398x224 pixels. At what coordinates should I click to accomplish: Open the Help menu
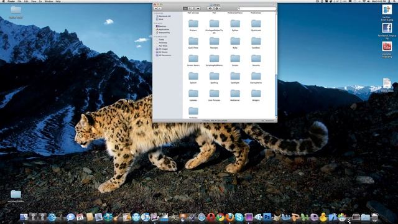pos(58,1)
